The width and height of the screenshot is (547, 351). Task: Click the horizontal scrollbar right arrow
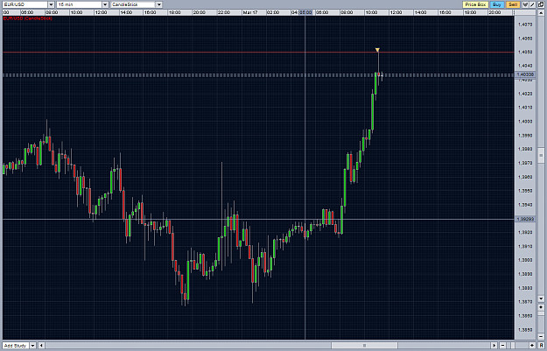click(494, 345)
